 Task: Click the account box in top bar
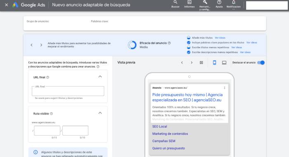tap(267, 5)
